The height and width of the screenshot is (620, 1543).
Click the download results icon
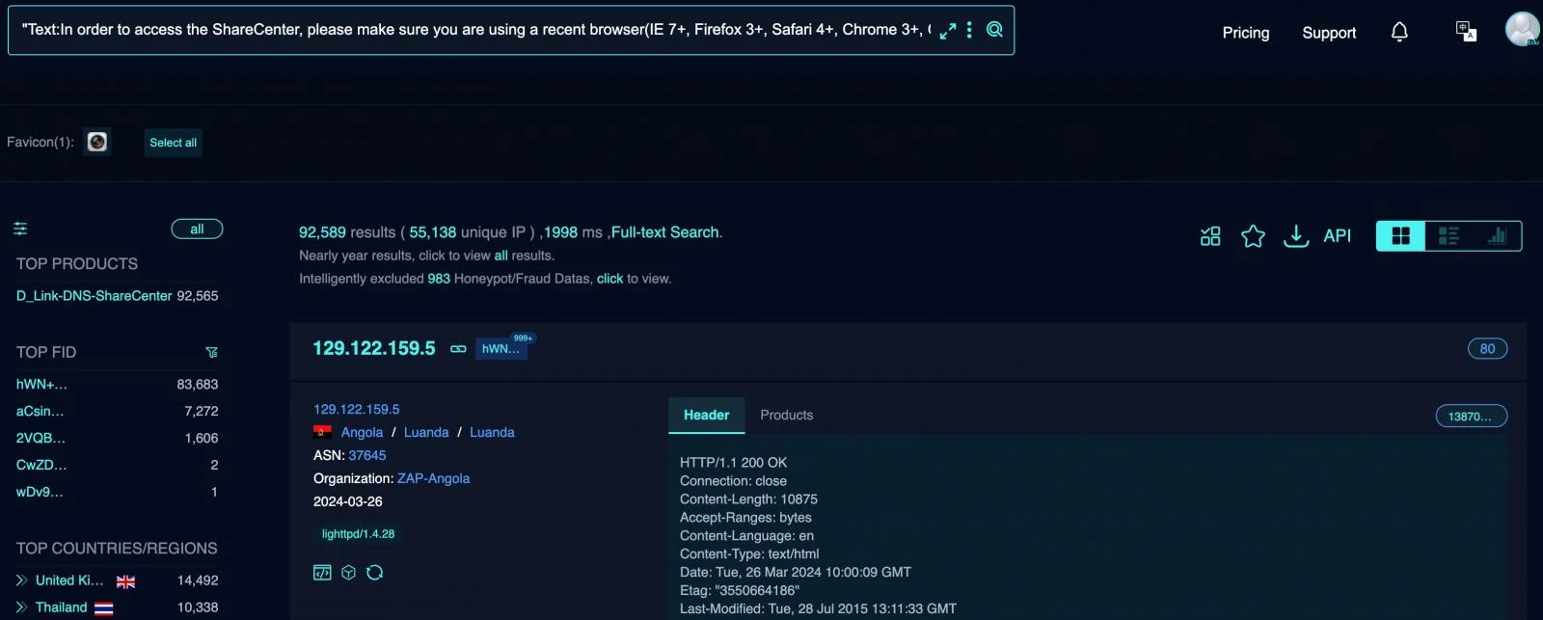1295,236
